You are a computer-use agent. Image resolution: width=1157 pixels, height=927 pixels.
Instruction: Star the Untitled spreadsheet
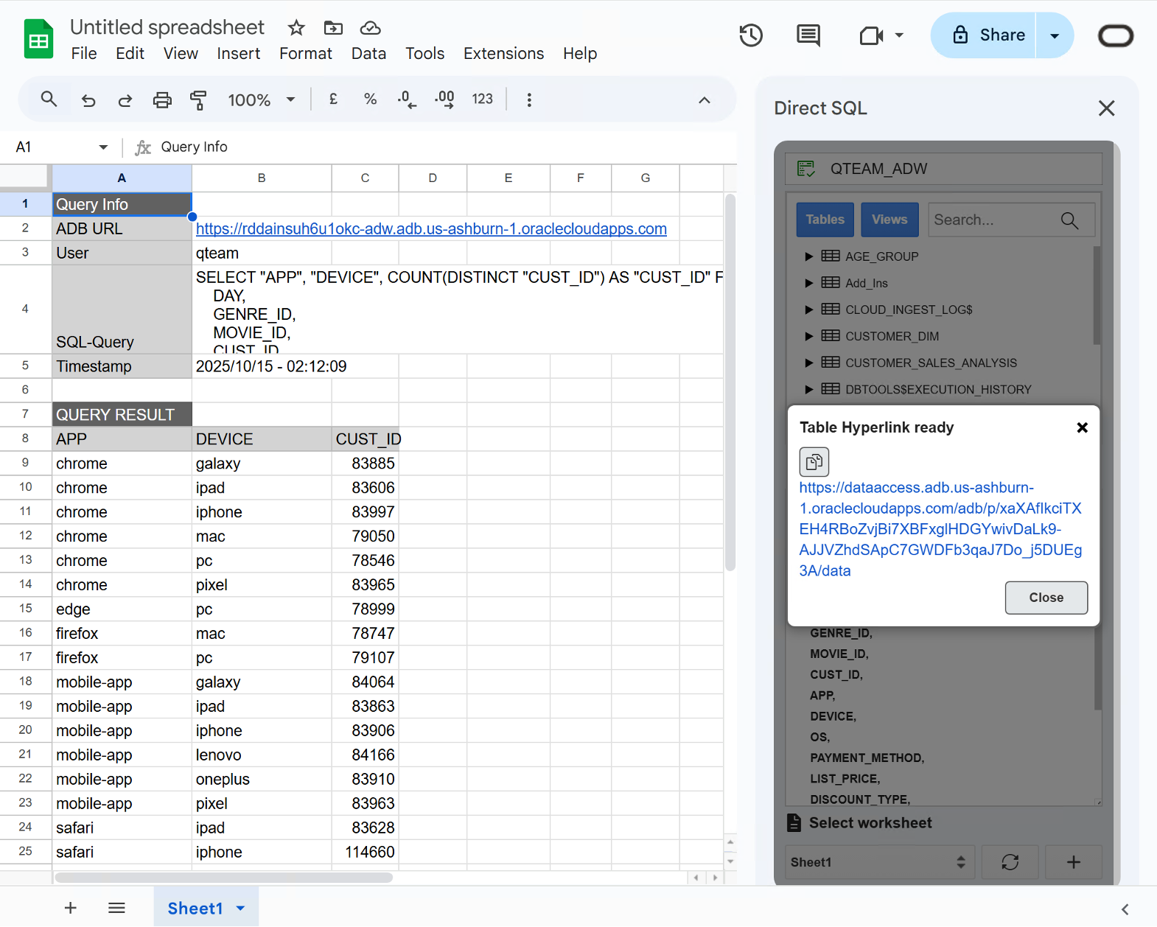pos(296,28)
